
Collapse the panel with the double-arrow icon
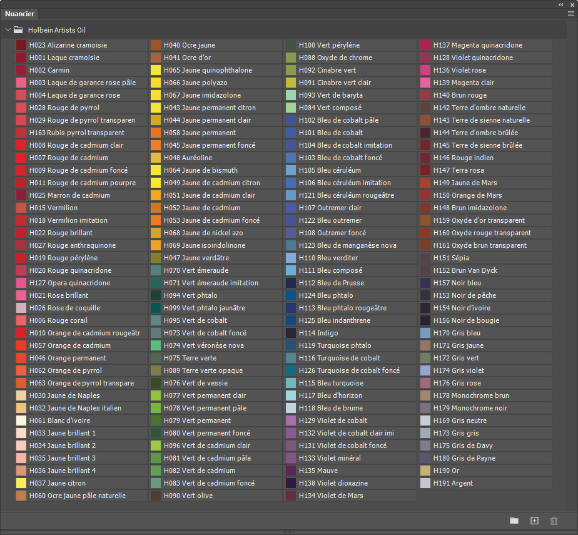(561, 4)
